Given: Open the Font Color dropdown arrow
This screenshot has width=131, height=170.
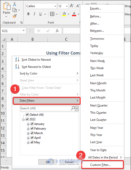Looking at the screenshot, I should [79, 14].
